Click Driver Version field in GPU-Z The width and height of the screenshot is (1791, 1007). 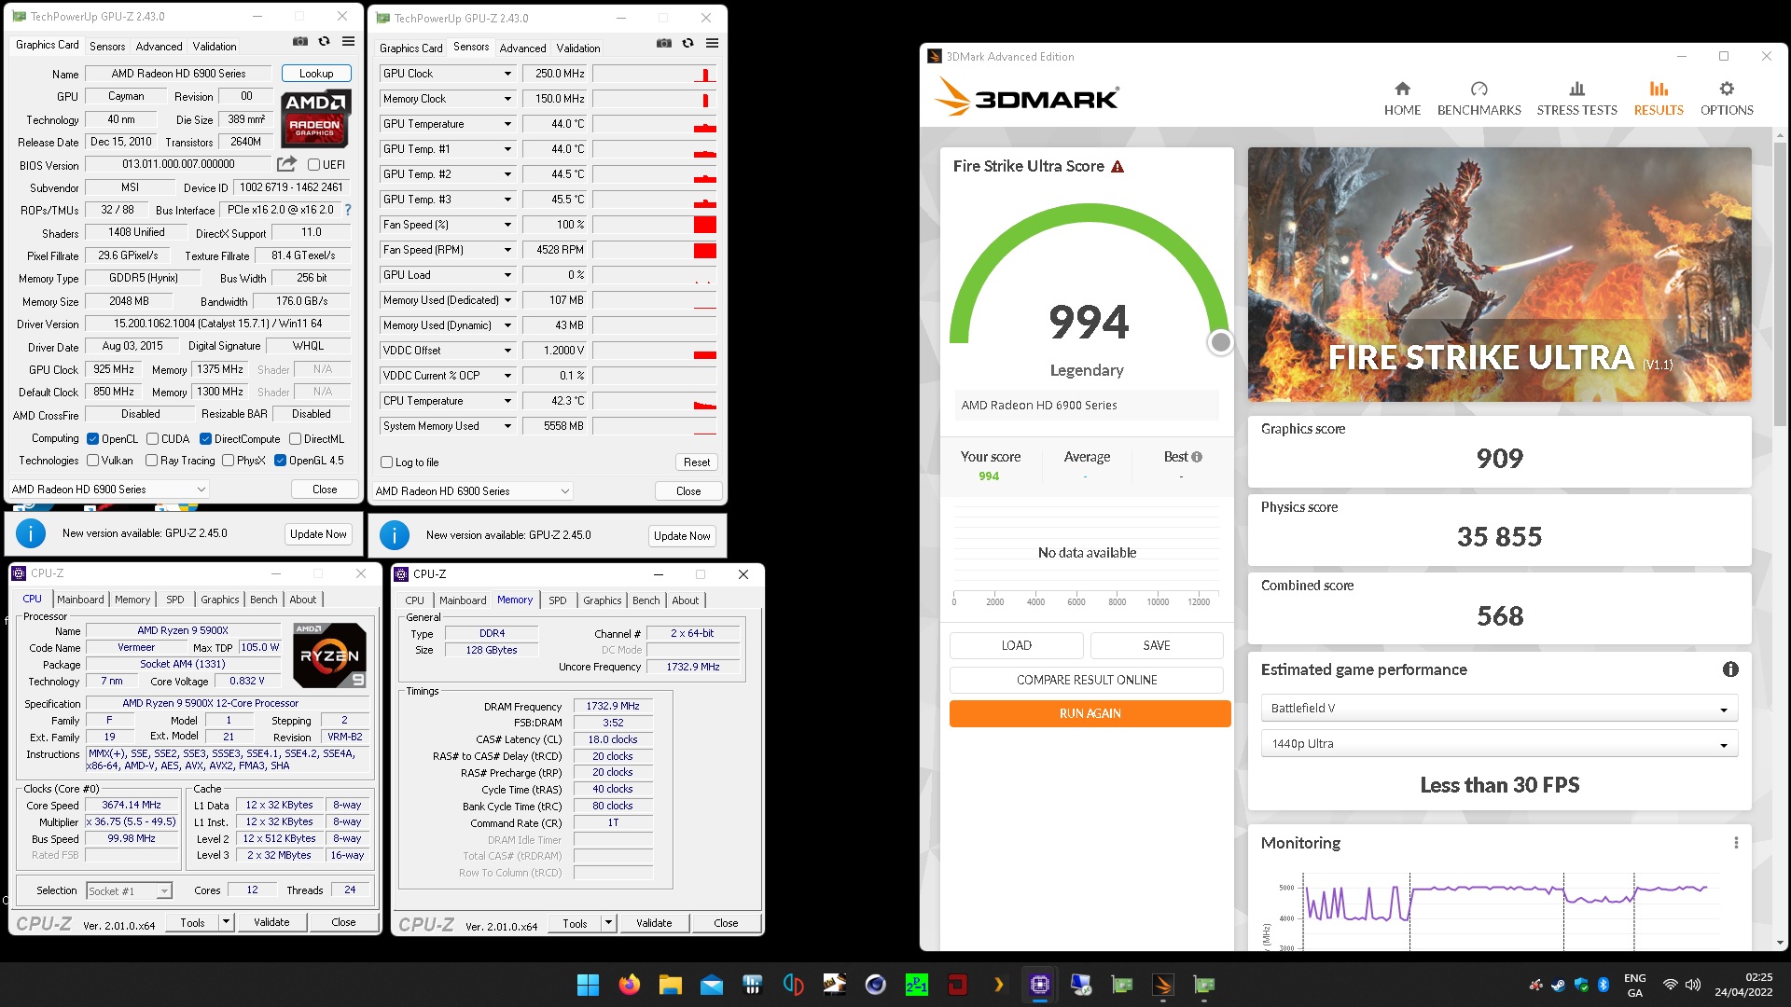coord(218,324)
